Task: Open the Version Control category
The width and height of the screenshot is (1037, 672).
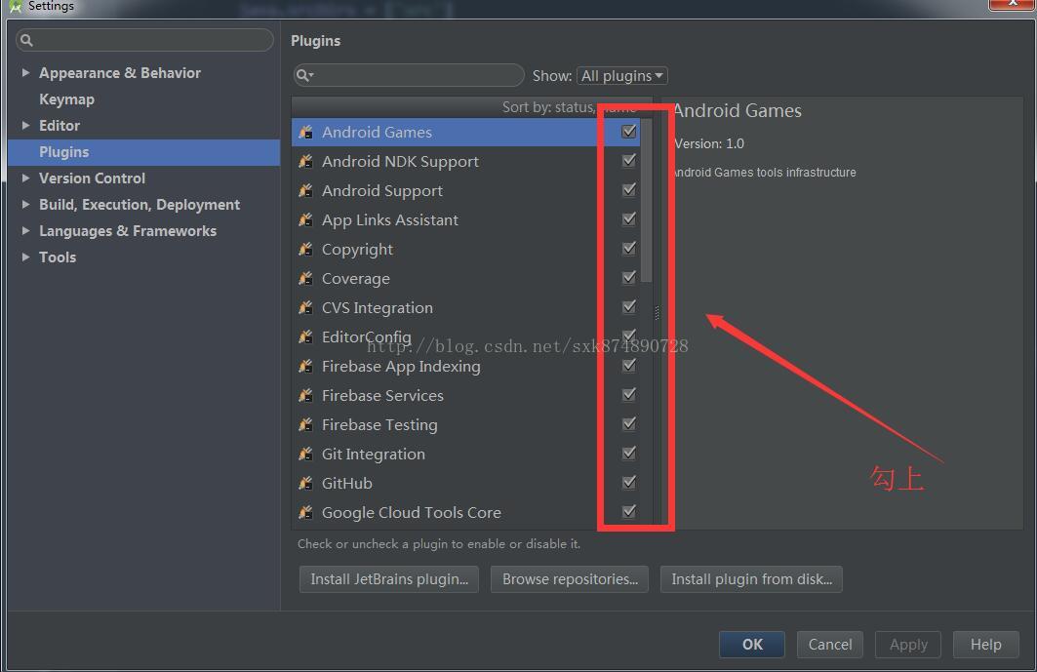Action: (x=92, y=178)
